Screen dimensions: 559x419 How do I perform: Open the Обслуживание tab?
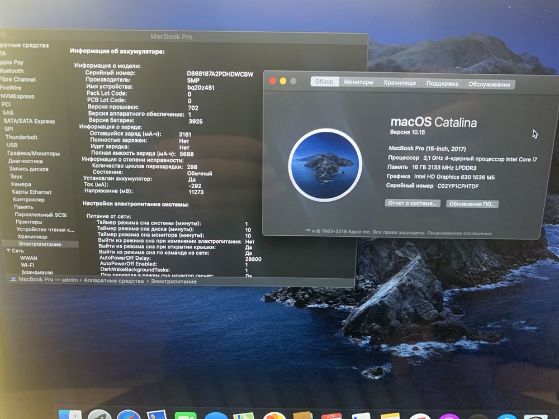489,84
